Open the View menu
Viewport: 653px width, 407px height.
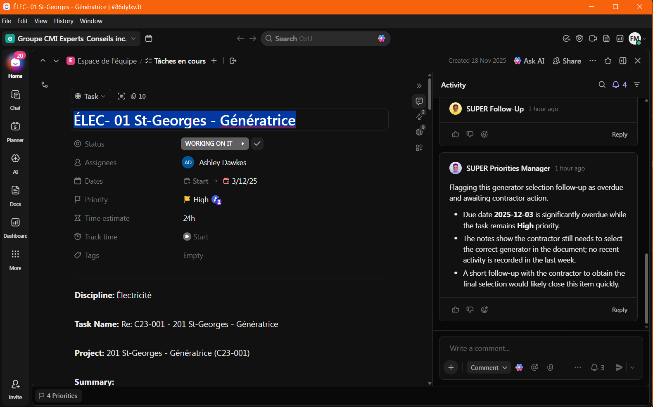pyautogui.click(x=41, y=21)
